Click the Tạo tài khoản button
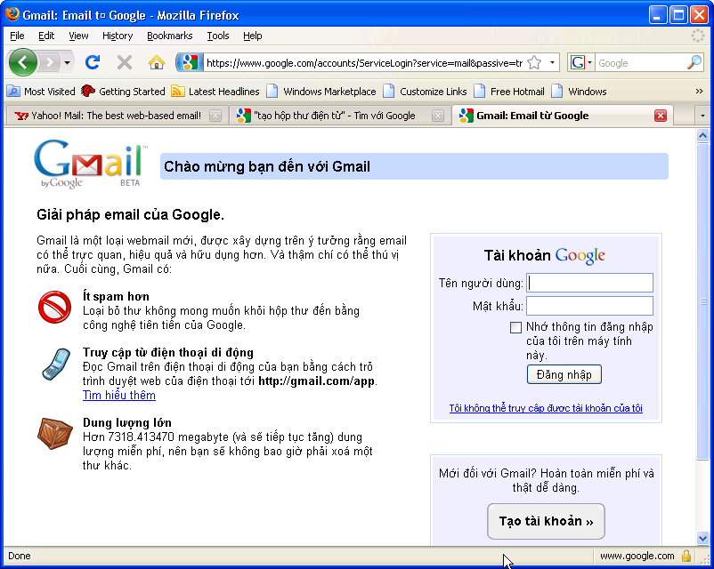714x569 pixels. coord(546,521)
